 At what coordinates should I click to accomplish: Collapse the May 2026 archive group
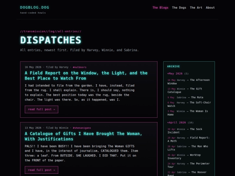(178, 73)
